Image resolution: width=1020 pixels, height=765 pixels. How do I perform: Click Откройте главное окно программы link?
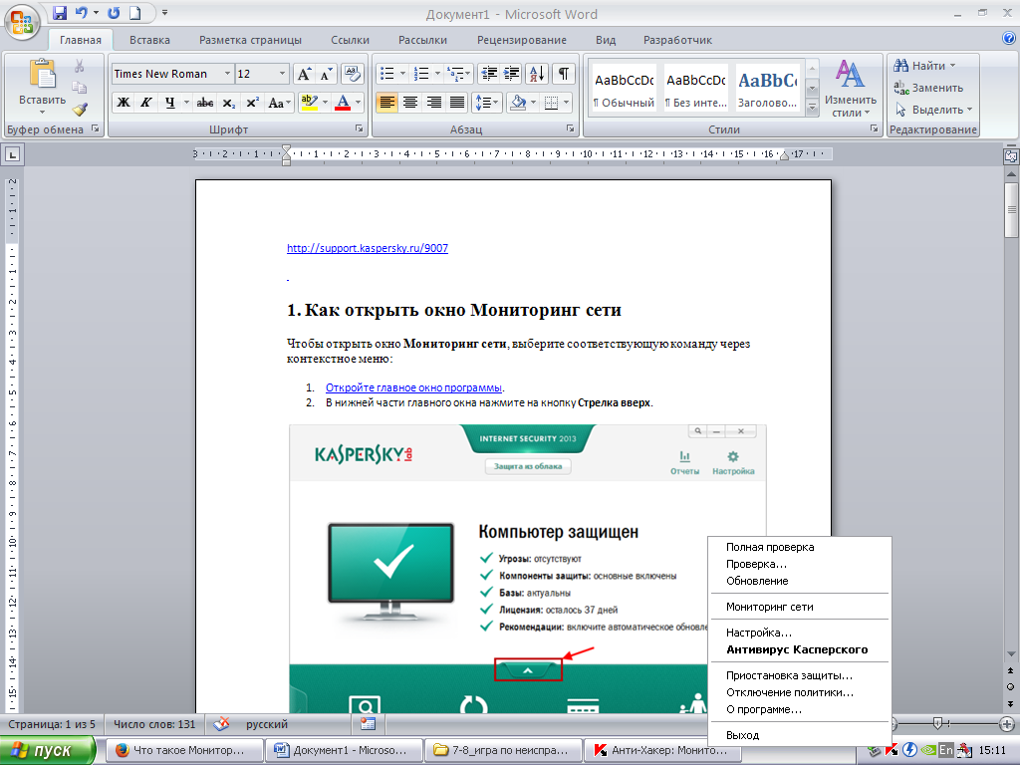(413, 387)
